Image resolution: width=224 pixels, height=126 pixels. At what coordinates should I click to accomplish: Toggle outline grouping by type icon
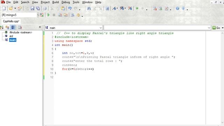coord(7,27)
